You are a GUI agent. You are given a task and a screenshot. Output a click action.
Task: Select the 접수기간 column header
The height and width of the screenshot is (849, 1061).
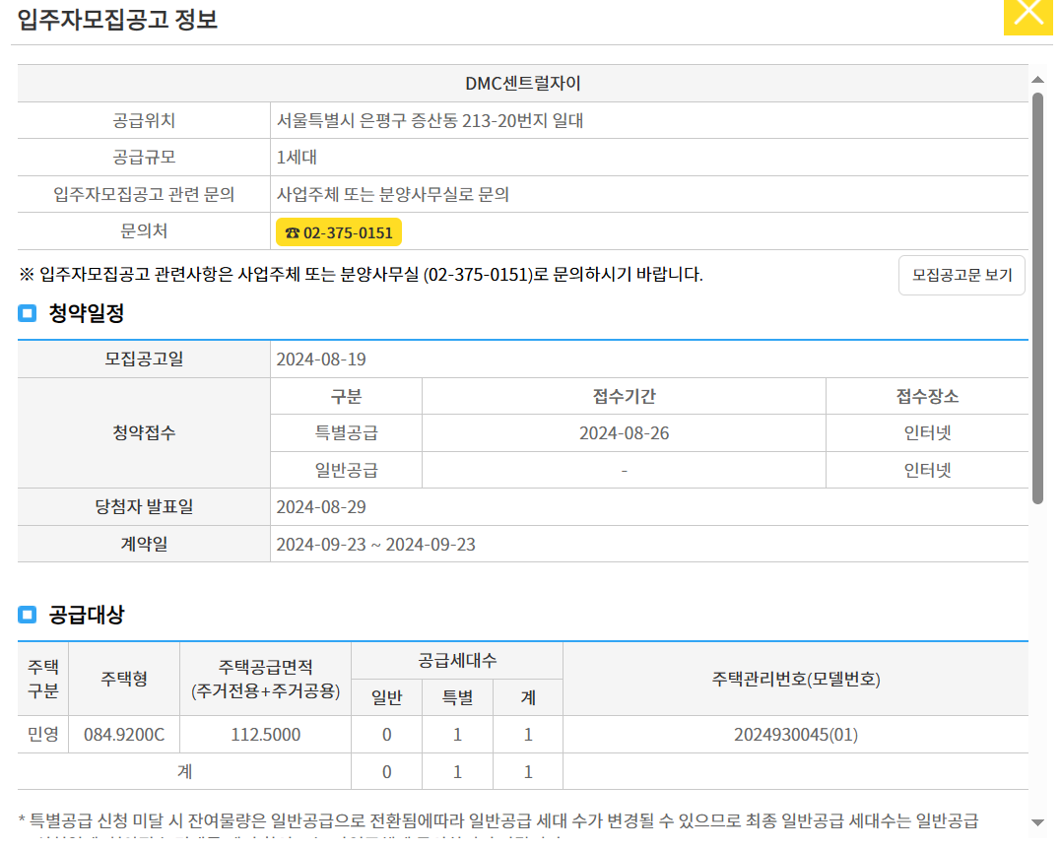pos(623,396)
